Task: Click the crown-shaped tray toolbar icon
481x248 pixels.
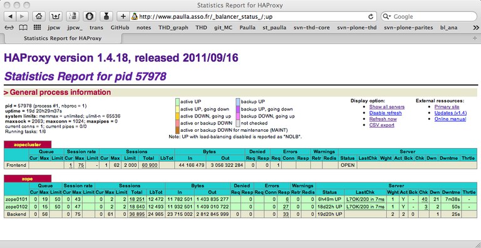Action: point(56,16)
